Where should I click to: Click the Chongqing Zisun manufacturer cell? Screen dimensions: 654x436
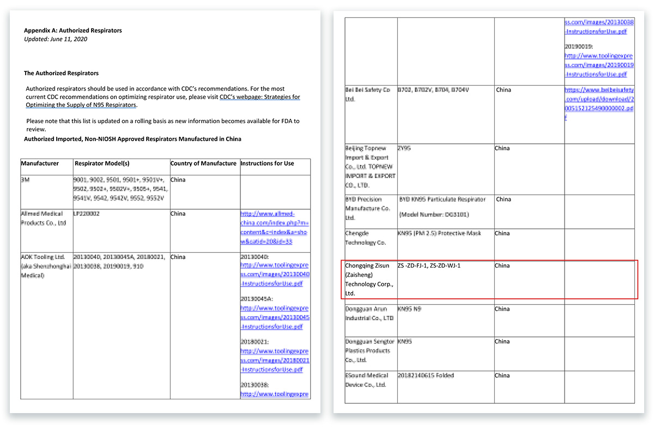(370, 279)
